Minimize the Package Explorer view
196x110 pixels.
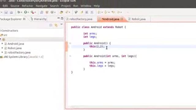click(58, 18)
